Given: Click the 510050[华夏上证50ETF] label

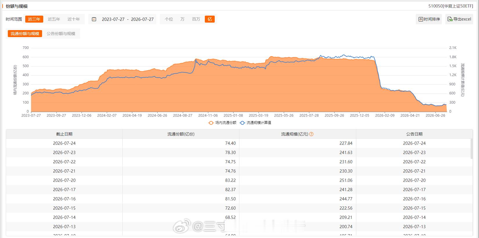Looking at the screenshot, I should click(451, 6).
